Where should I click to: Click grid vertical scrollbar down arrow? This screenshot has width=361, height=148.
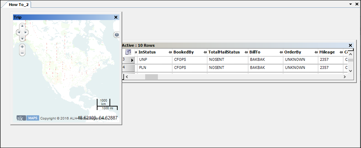coord(350,71)
